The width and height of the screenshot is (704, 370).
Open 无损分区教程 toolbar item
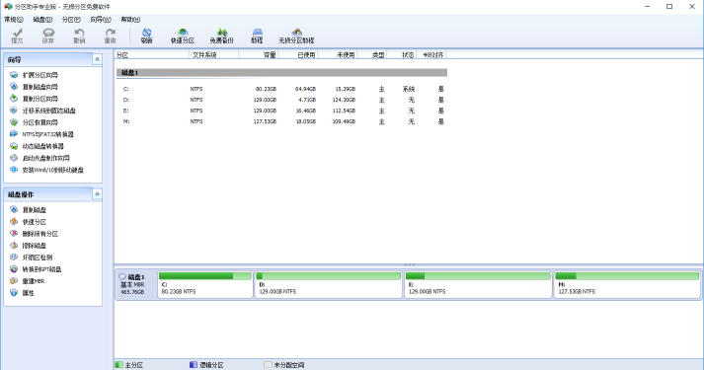click(x=296, y=36)
